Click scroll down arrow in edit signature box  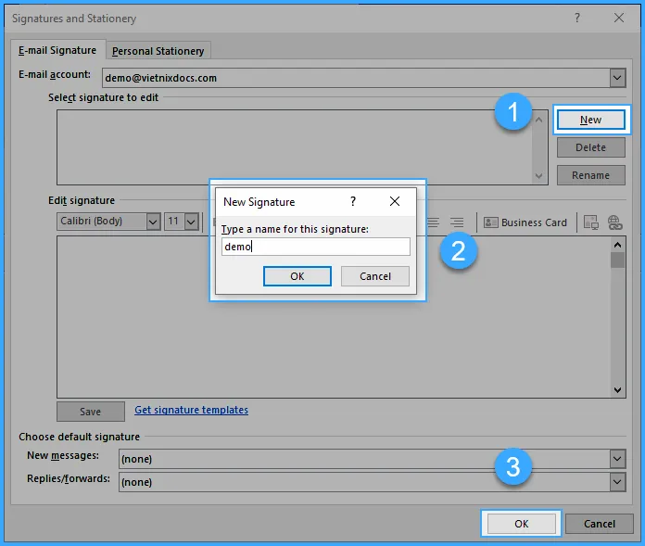point(618,391)
